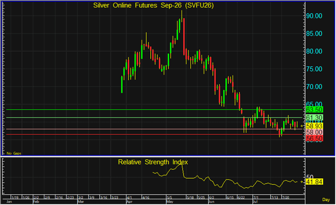Click the Feb month label
This screenshot has width=336, height=205.
[36, 202]
